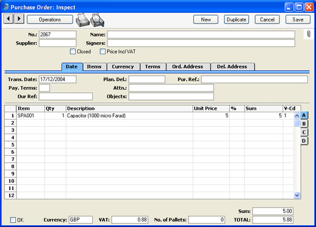Click the Cancel button

267,20
